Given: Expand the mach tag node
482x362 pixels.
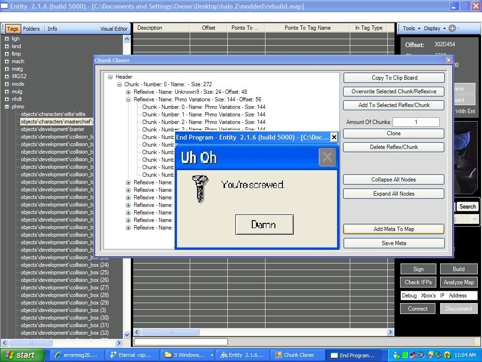Looking at the screenshot, I should click(7, 62).
